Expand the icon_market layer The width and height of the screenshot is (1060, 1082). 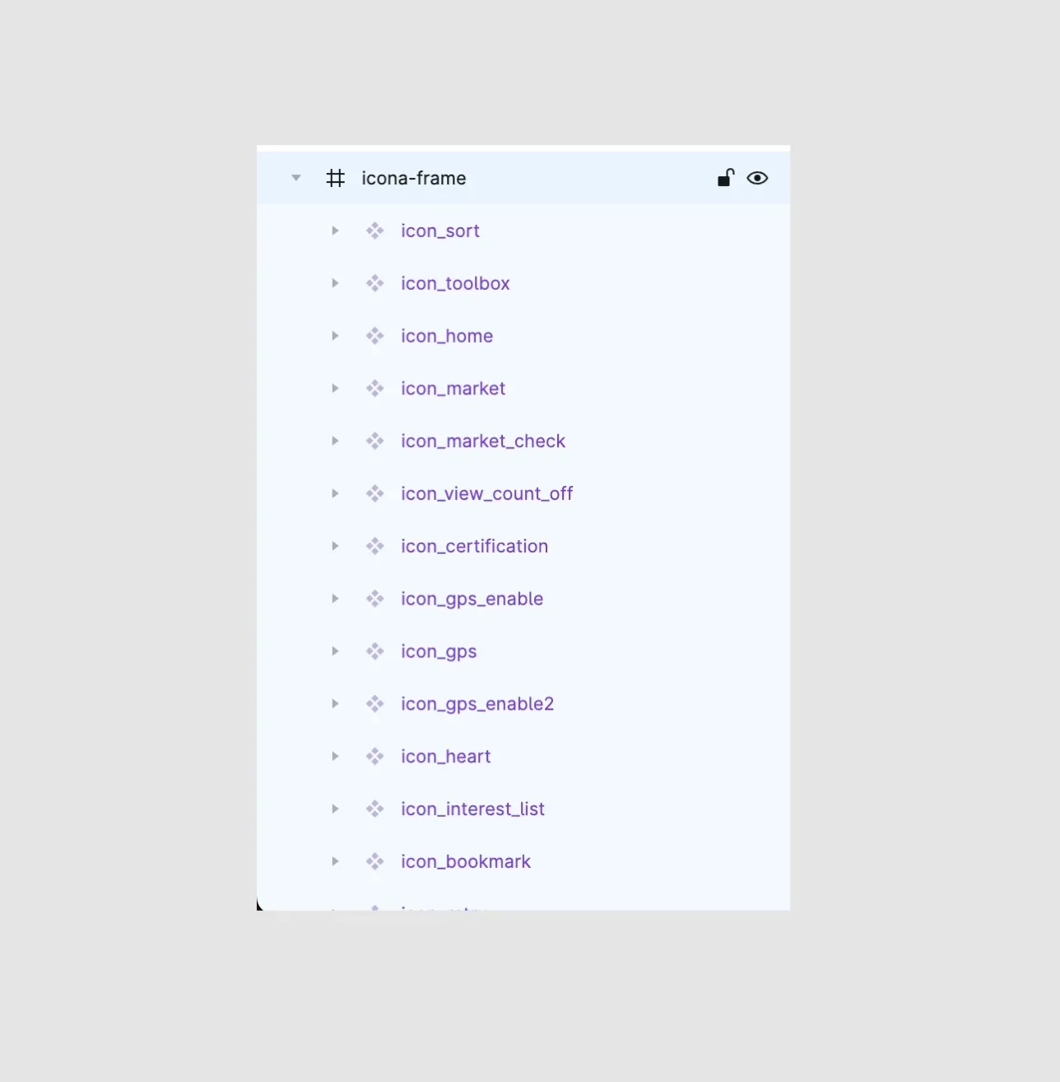click(335, 389)
